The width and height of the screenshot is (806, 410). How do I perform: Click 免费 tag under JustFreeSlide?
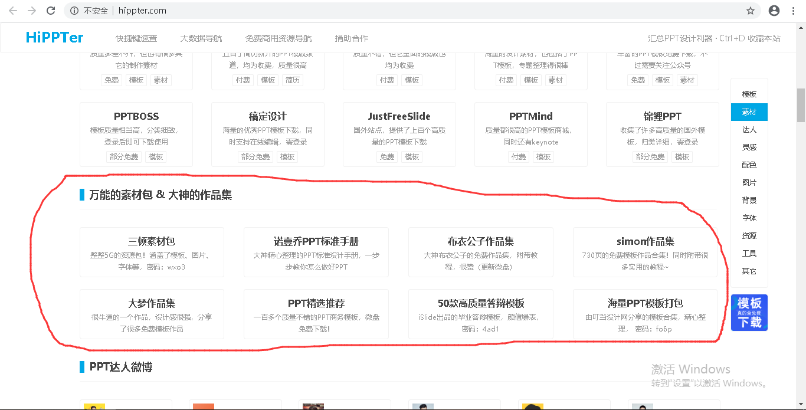click(x=387, y=157)
